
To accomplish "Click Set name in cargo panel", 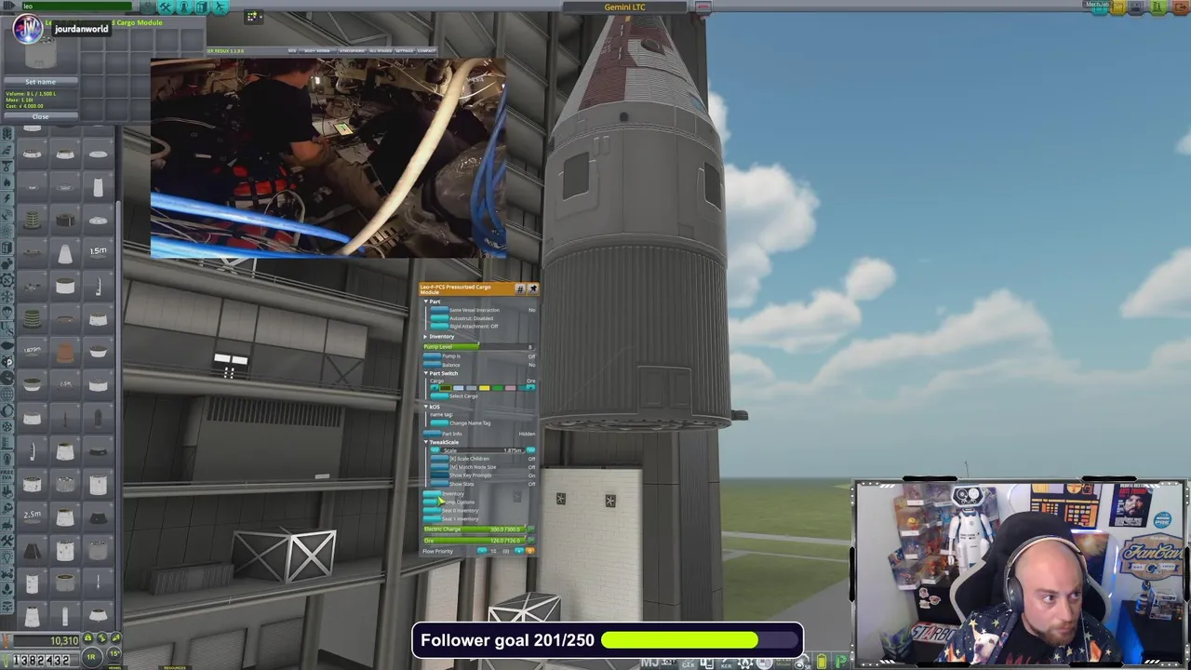I will tap(40, 82).
